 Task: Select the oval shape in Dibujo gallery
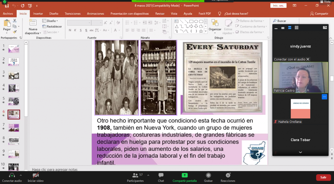coord(196,21)
